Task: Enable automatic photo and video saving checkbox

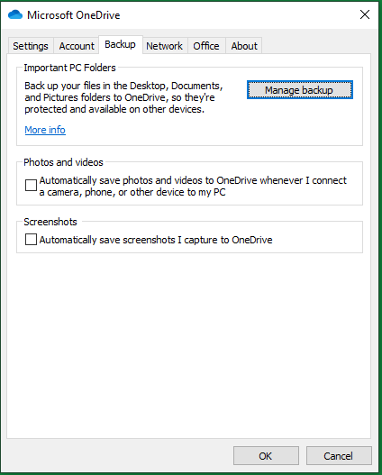Action: [x=31, y=185]
